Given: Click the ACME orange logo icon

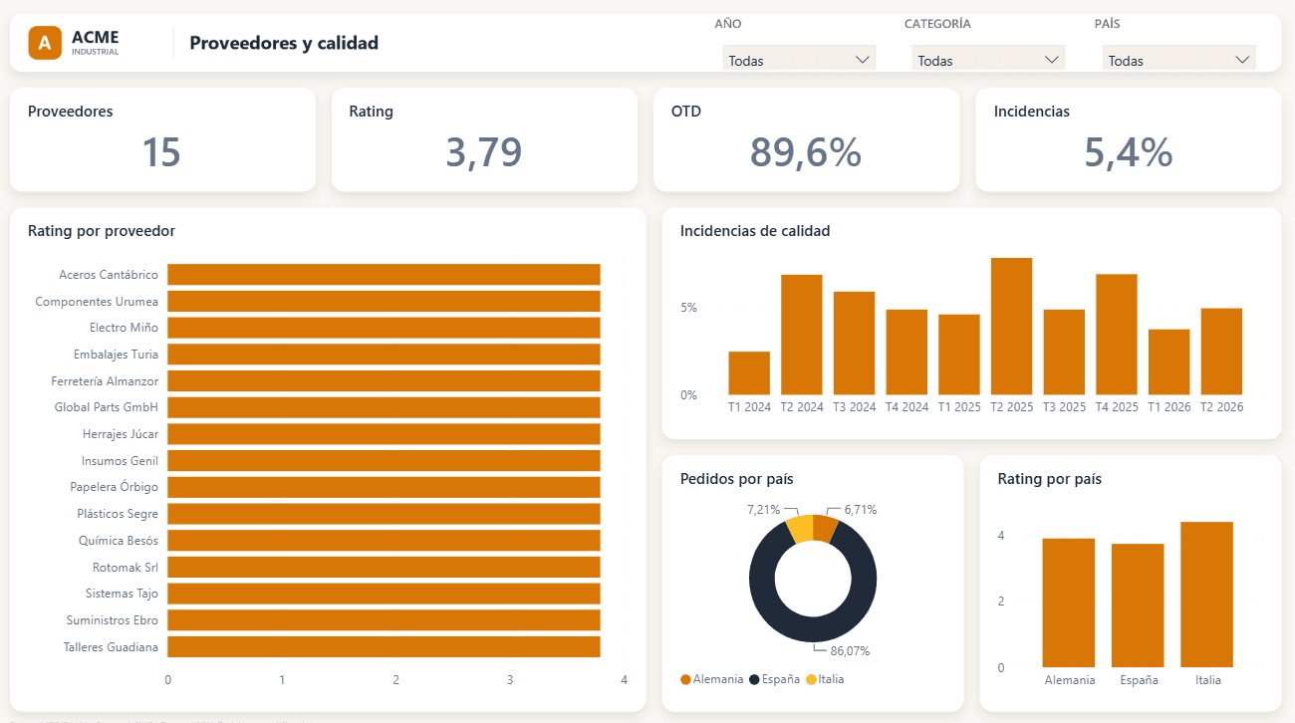Looking at the screenshot, I should click(x=46, y=43).
